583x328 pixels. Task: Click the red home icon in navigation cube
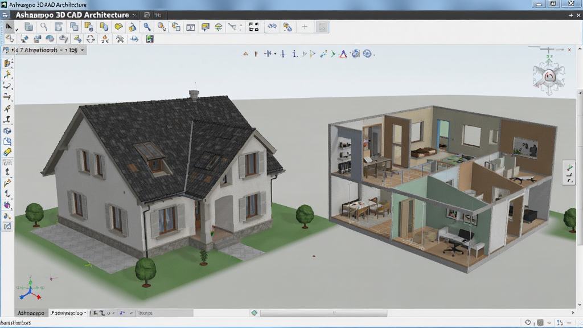point(549,77)
